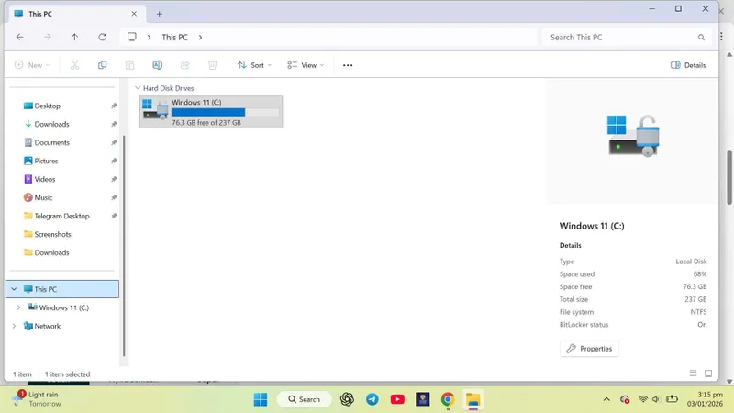Click the Rename toolbar icon
Image resolution: width=734 pixels, height=413 pixels.
tap(157, 65)
